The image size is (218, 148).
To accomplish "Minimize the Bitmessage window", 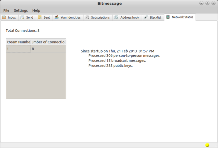I will point(201,3).
